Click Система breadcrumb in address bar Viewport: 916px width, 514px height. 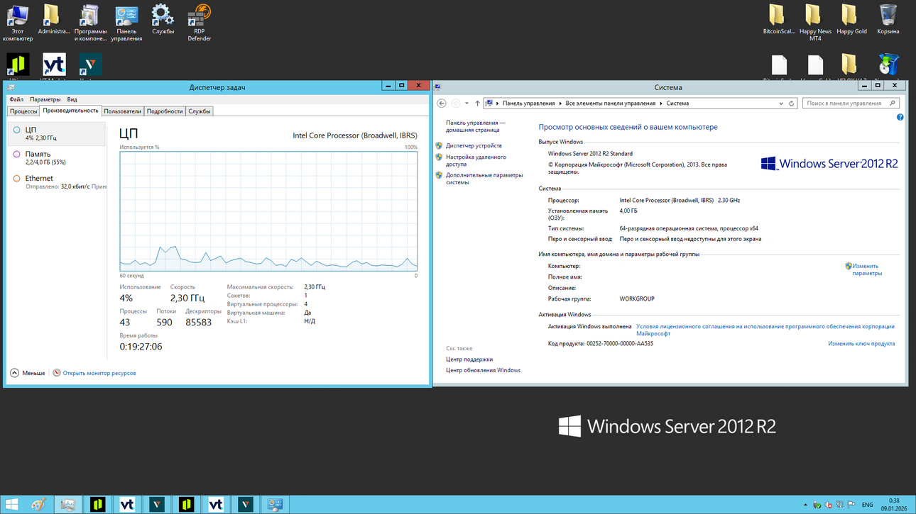pos(677,104)
